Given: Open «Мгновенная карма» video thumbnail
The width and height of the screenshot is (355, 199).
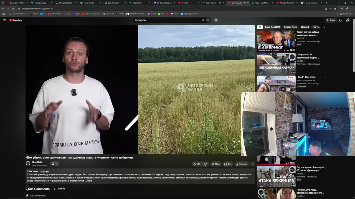Looking at the screenshot, I should point(276,64).
